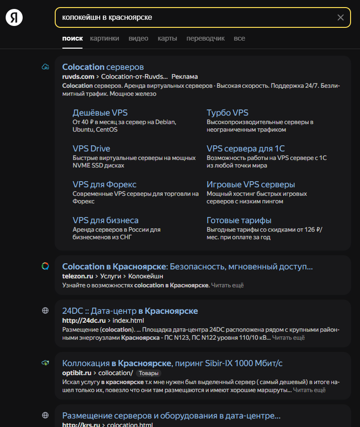
Task: Open the переводчик tab
Action: (205, 38)
